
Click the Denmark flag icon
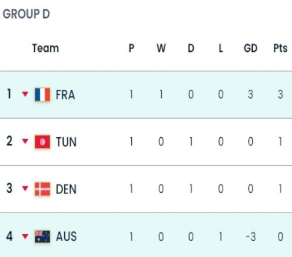43,189
